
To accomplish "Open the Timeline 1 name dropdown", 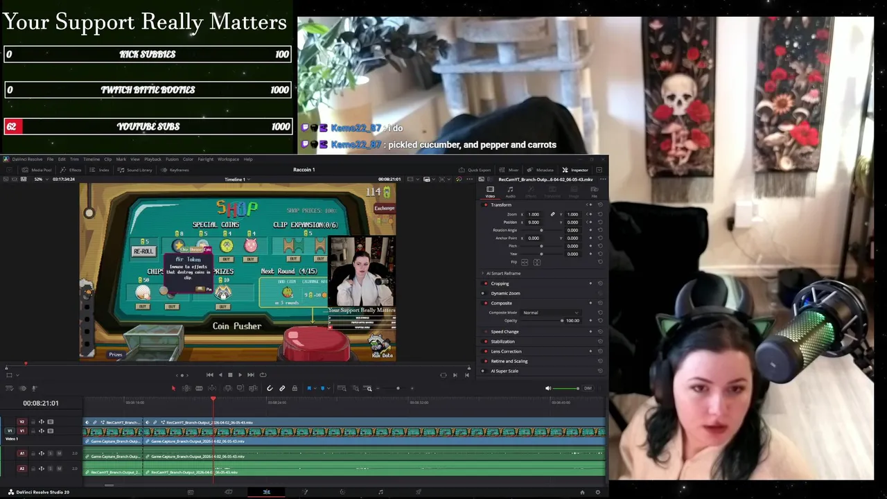I will point(236,180).
